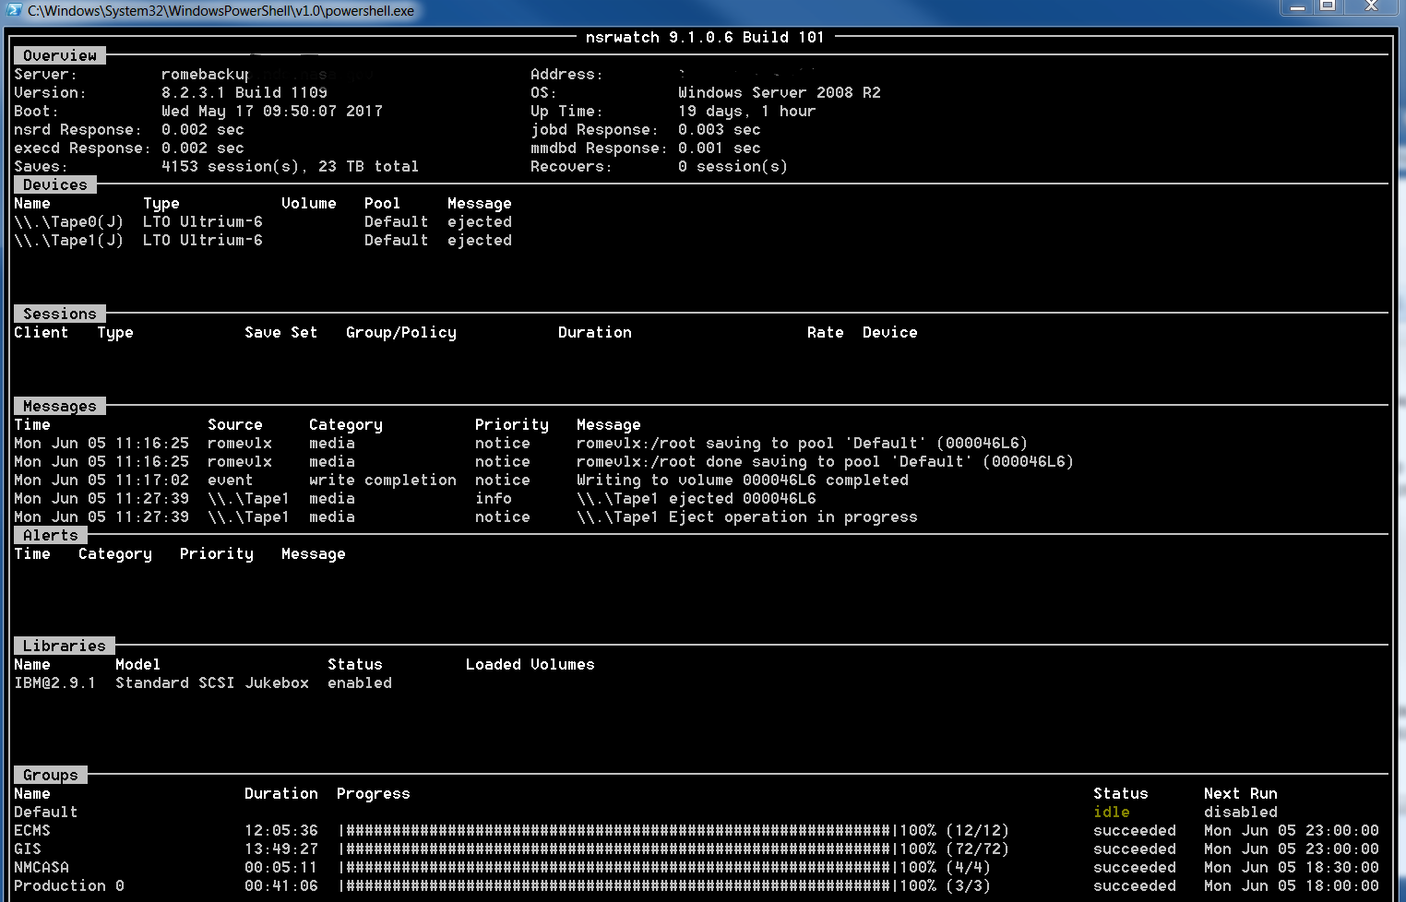Select the Overview section header
This screenshot has width=1406, height=902.
click(60, 55)
